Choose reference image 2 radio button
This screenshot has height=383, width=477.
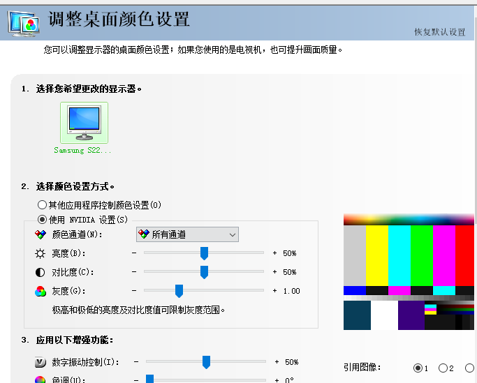[443, 368]
